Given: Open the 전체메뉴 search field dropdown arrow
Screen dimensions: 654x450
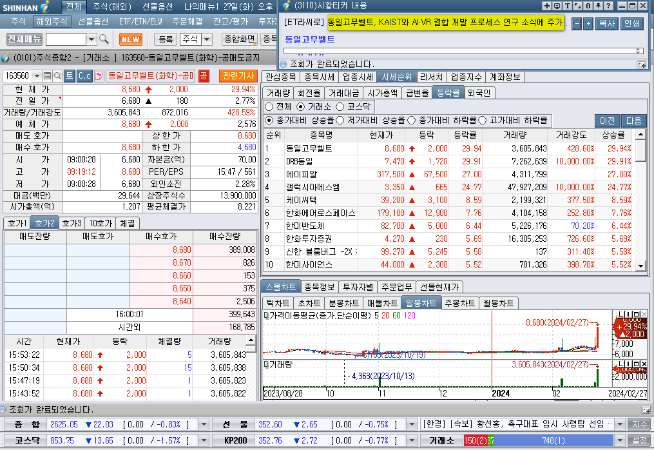Looking at the screenshot, I should pyautogui.click(x=91, y=40).
